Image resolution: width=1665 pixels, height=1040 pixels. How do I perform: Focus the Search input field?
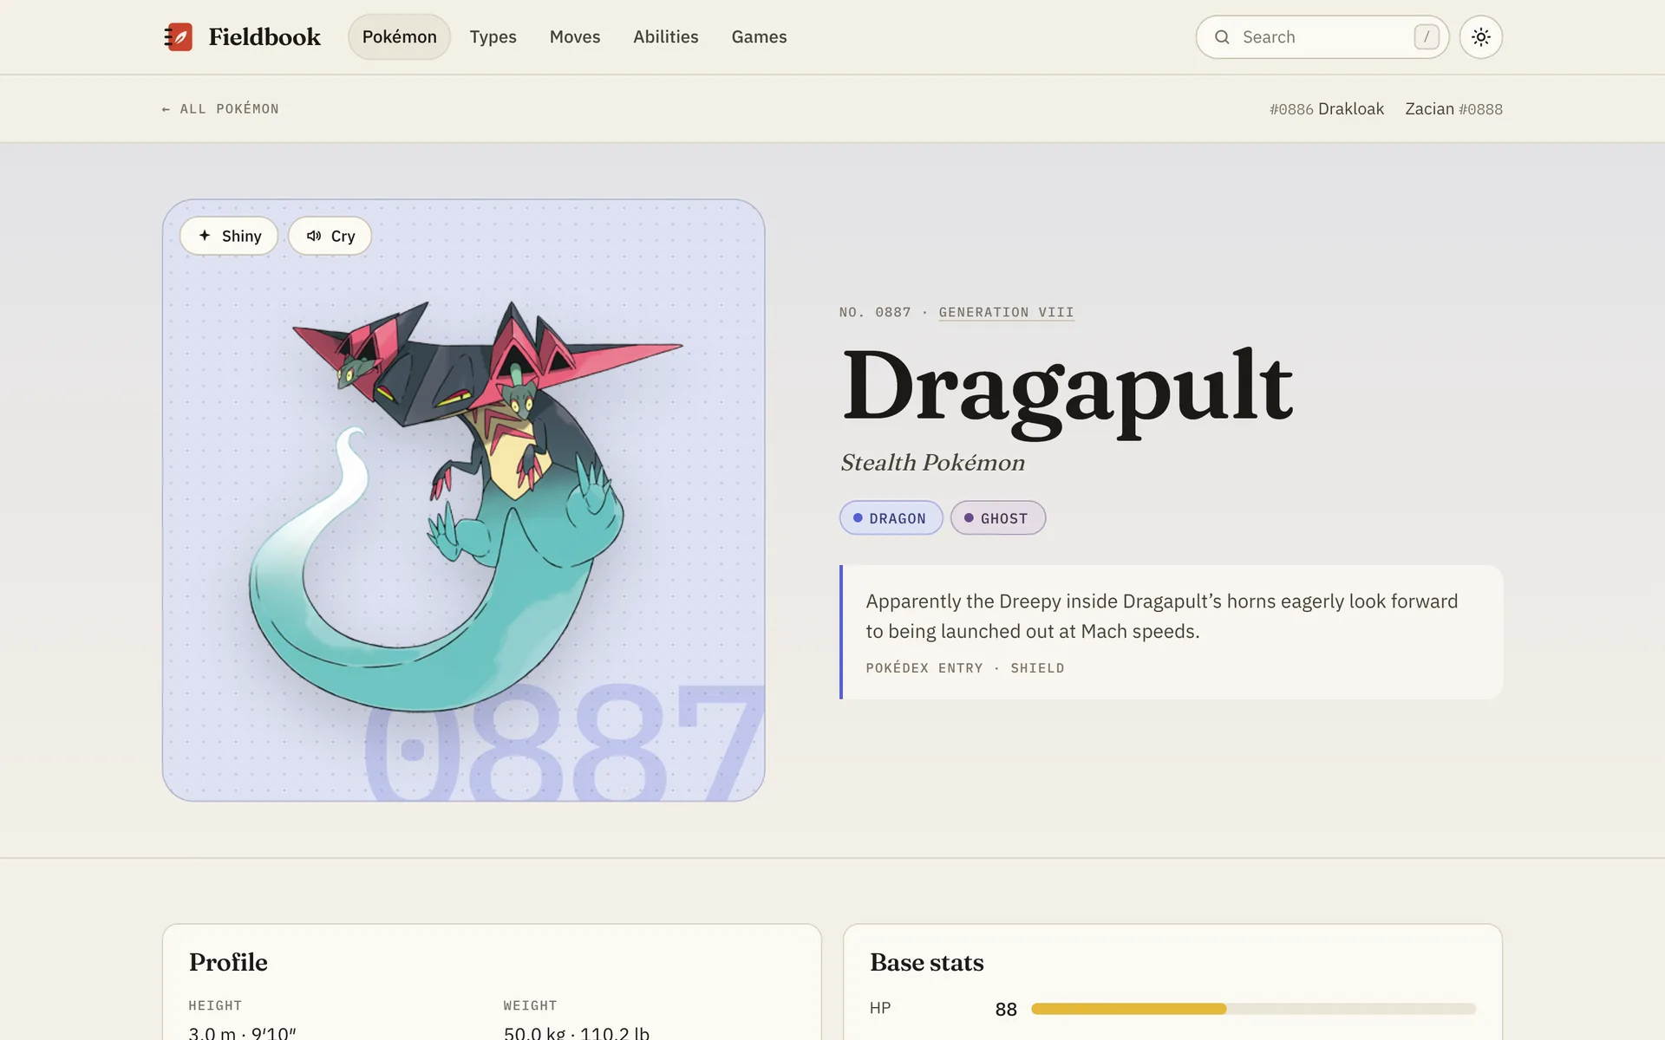[1322, 36]
